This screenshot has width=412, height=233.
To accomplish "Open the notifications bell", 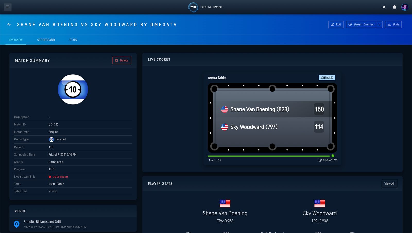I will pyautogui.click(x=394, y=7).
